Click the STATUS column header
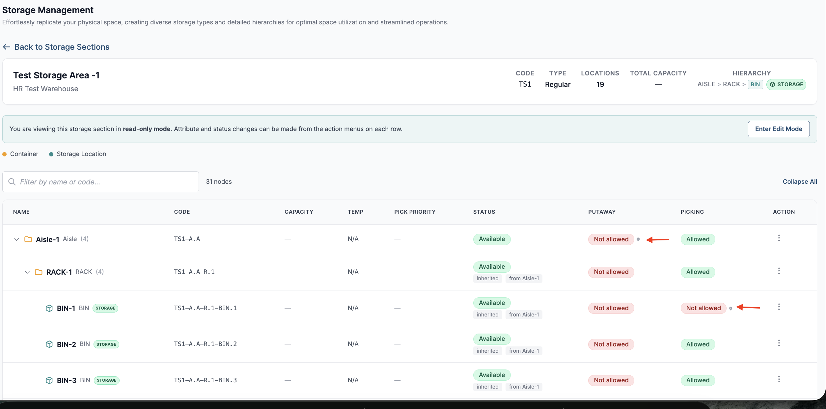The height and width of the screenshot is (409, 826). coord(484,212)
